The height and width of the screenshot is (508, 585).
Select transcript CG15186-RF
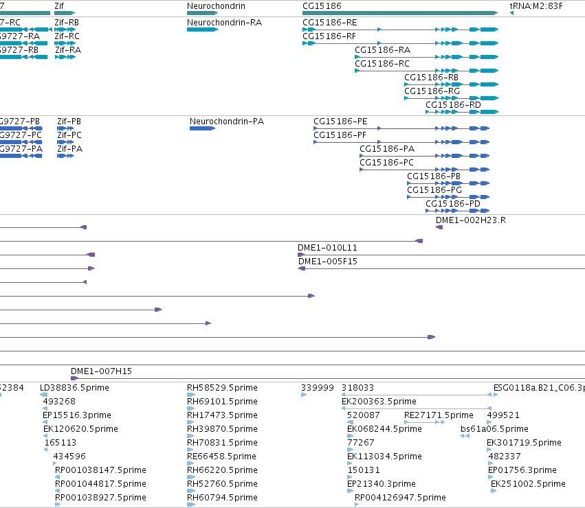click(329, 36)
